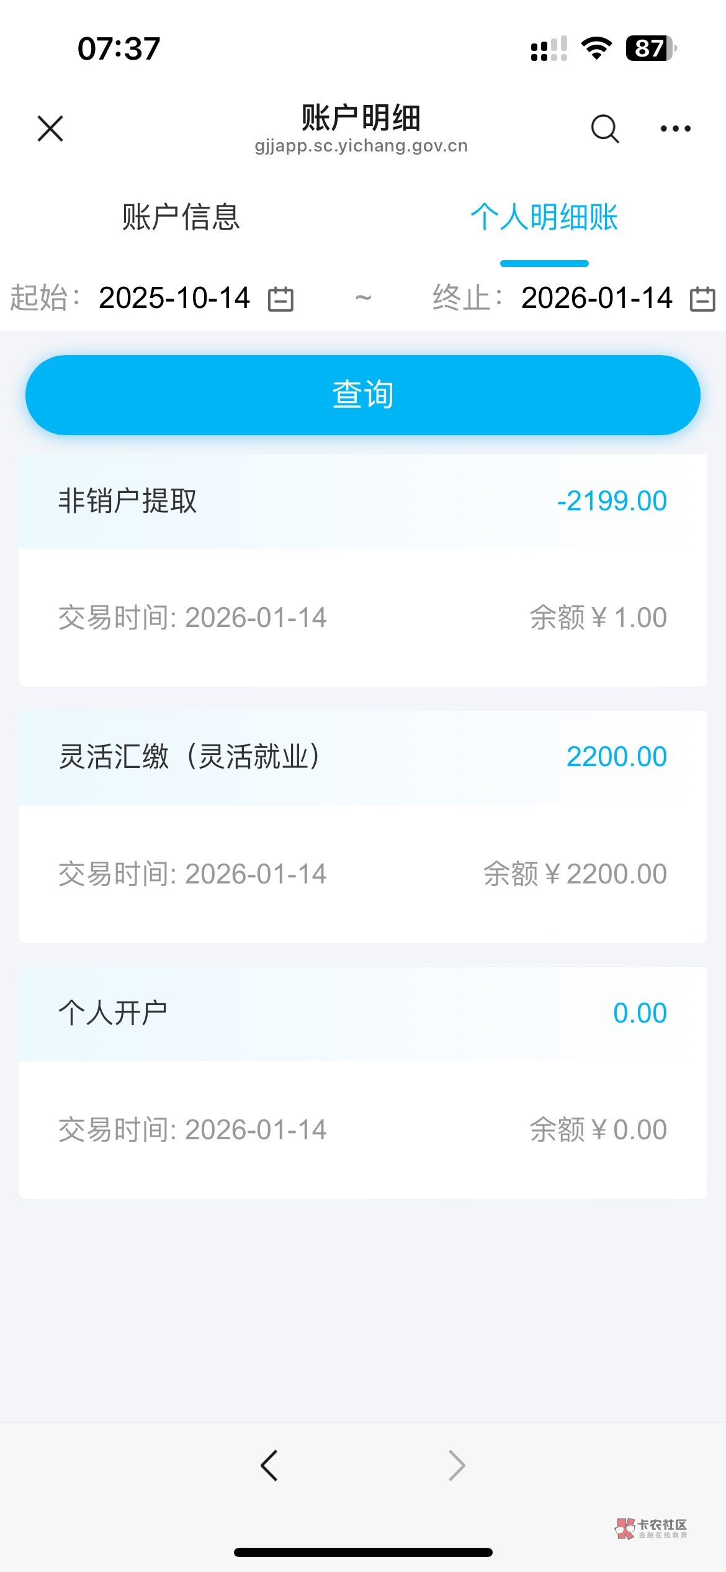
Task: Tap the 账户明细 page title
Action: pyautogui.click(x=361, y=117)
